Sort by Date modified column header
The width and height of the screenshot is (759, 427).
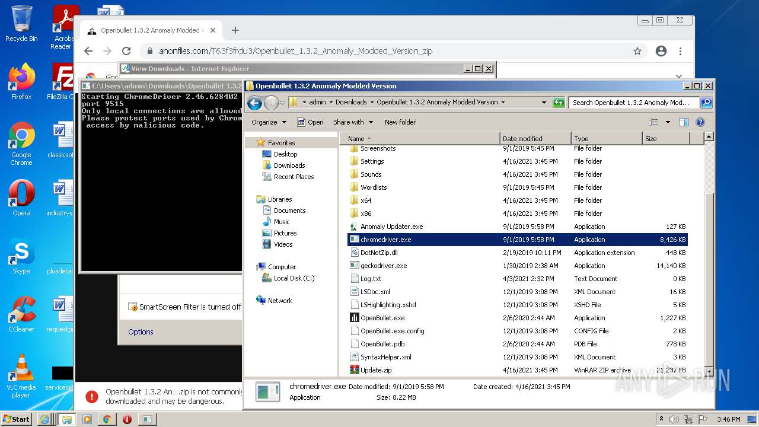(535, 139)
